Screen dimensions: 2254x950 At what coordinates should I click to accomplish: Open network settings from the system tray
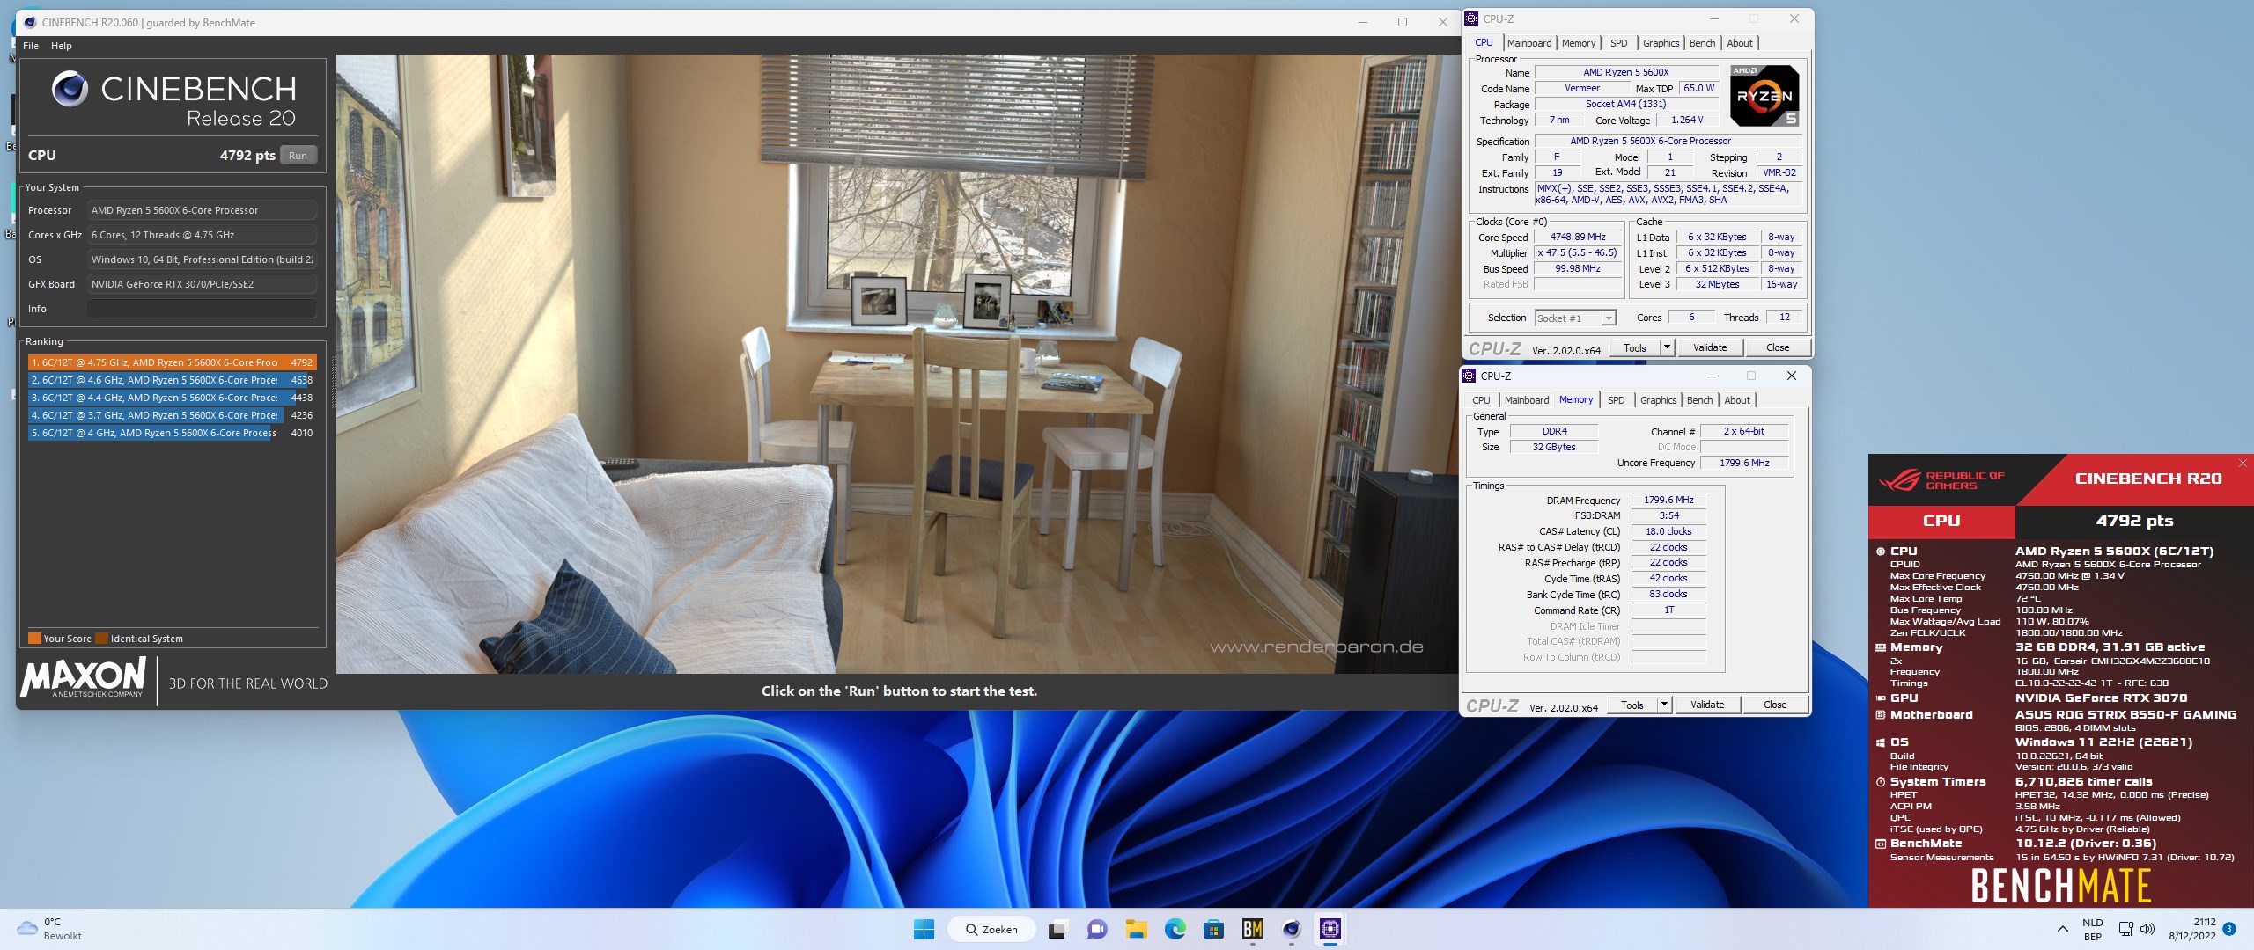click(x=2126, y=929)
